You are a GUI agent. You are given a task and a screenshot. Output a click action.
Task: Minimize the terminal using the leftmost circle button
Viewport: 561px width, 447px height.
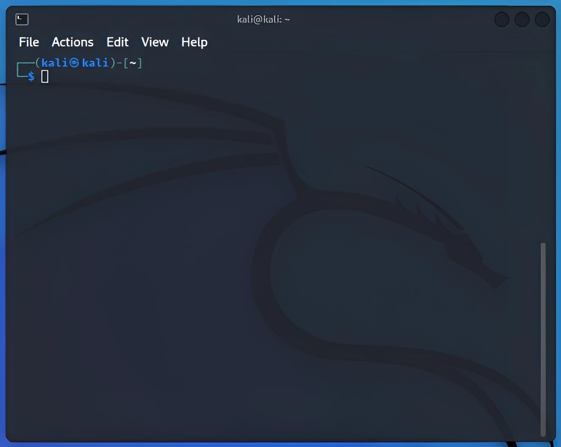click(x=501, y=19)
